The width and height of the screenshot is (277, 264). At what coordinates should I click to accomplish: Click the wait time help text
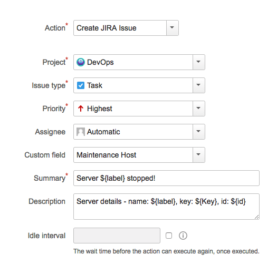click(166, 251)
